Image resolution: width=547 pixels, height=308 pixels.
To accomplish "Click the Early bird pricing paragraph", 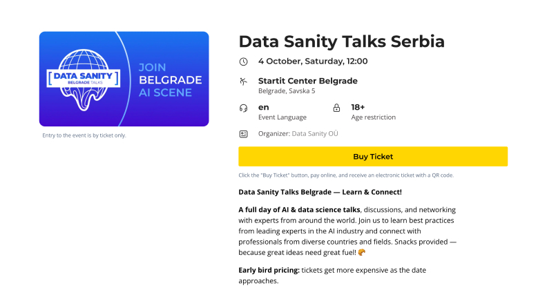I will click(x=332, y=276).
